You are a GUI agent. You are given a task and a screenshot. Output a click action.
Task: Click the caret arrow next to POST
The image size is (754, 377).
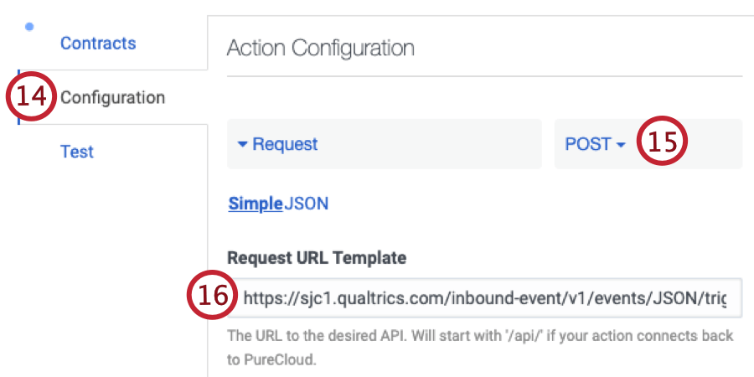coord(621,145)
